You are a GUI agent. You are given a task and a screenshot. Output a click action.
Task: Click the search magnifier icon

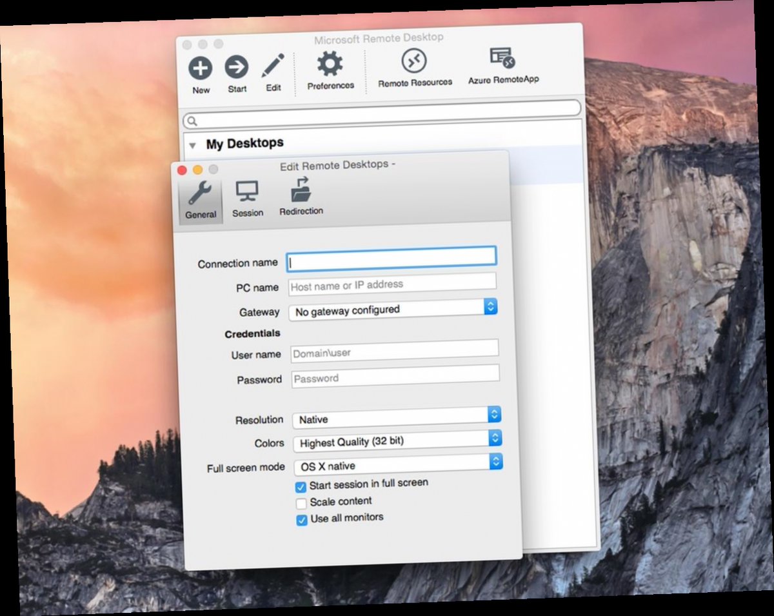tap(192, 121)
